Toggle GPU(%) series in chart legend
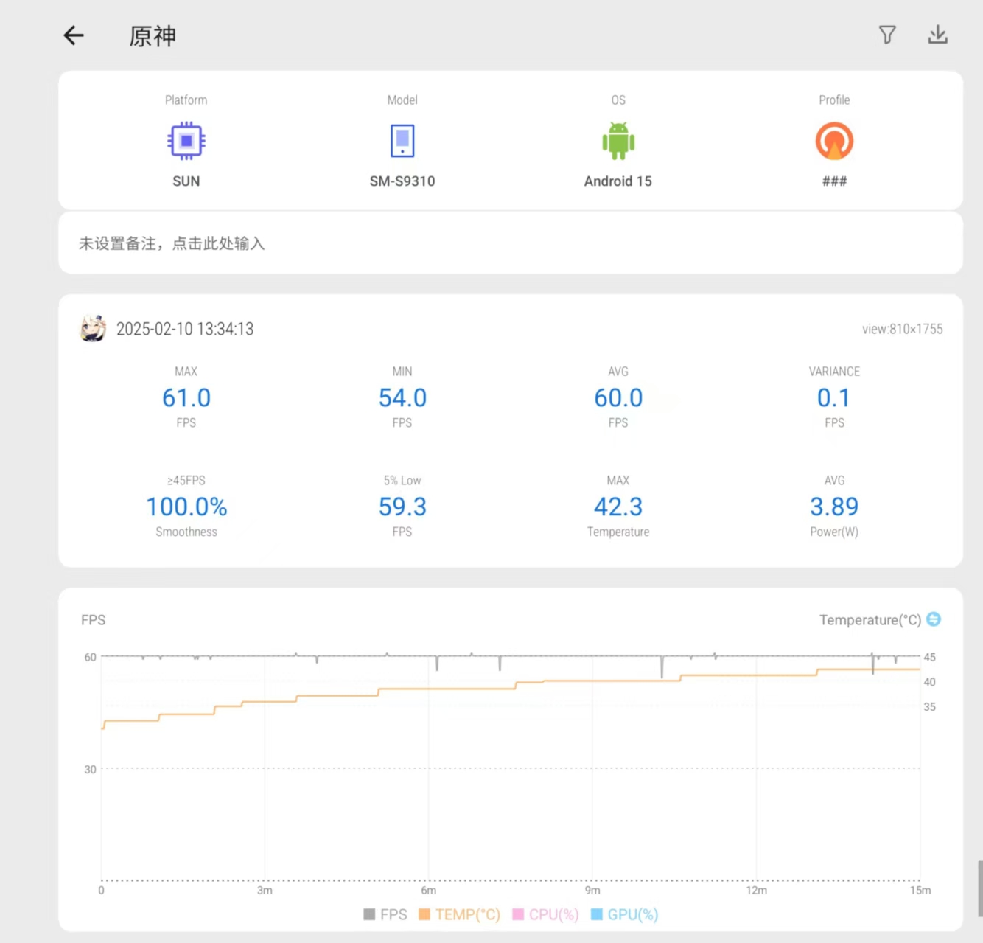Viewport: 983px width, 943px height. click(x=624, y=914)
